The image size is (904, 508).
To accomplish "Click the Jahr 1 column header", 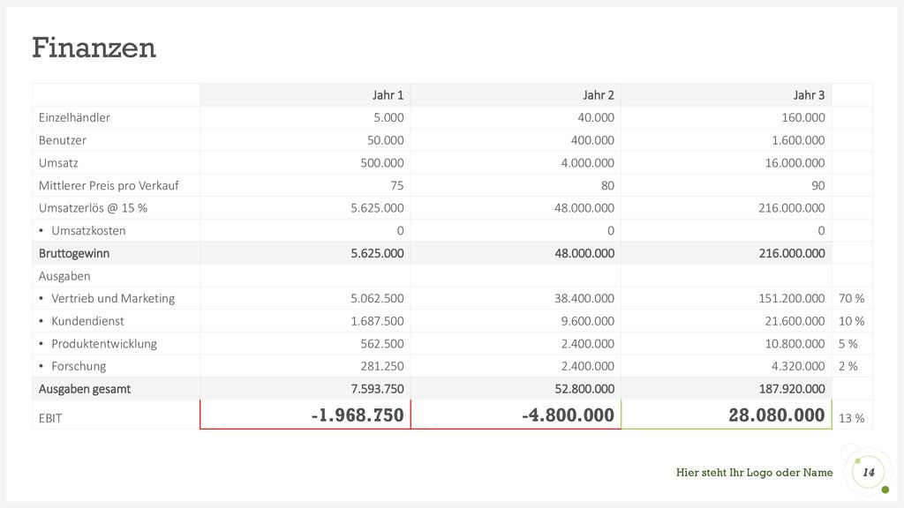I will tap(388, 95).
